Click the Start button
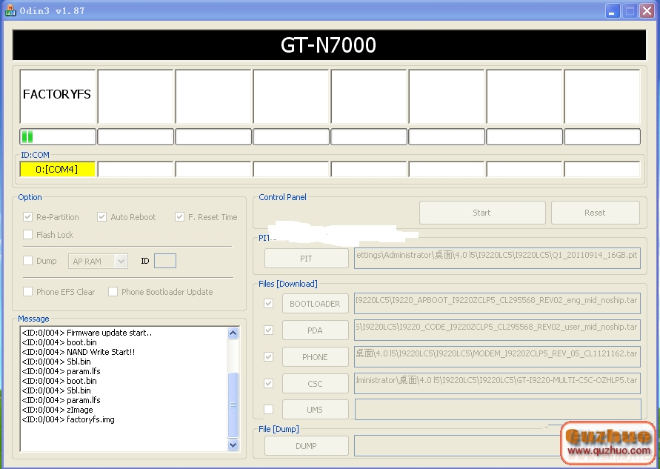The image size is (660, 469). pos(482,213)
